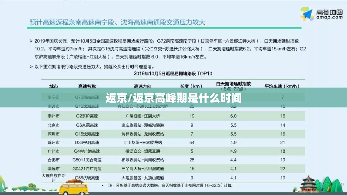Select the 滁州市 city cell
347x195 pixels.
[54, 143]
